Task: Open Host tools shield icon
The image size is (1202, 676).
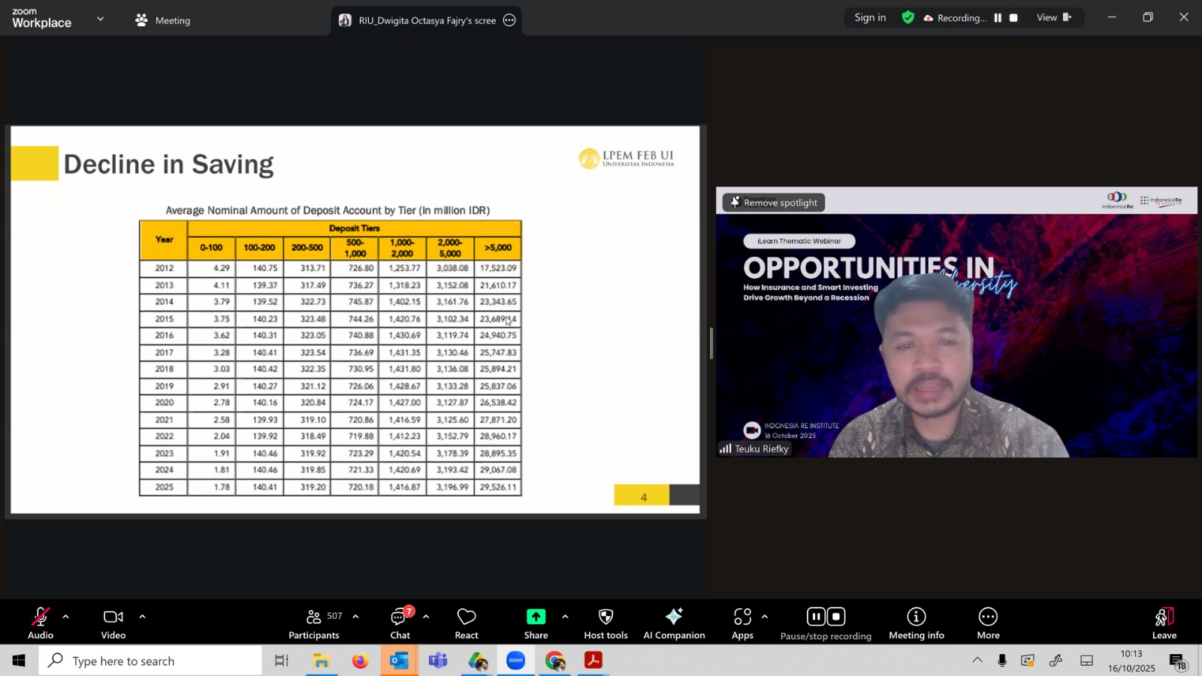Action: [606, 623]
